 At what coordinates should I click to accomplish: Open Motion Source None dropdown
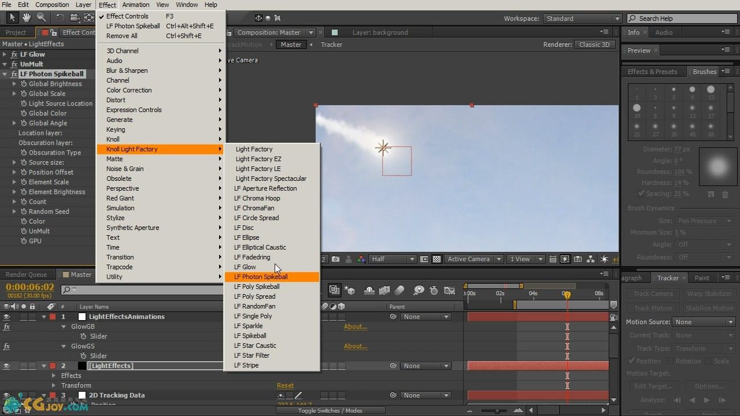pos(704,322)
